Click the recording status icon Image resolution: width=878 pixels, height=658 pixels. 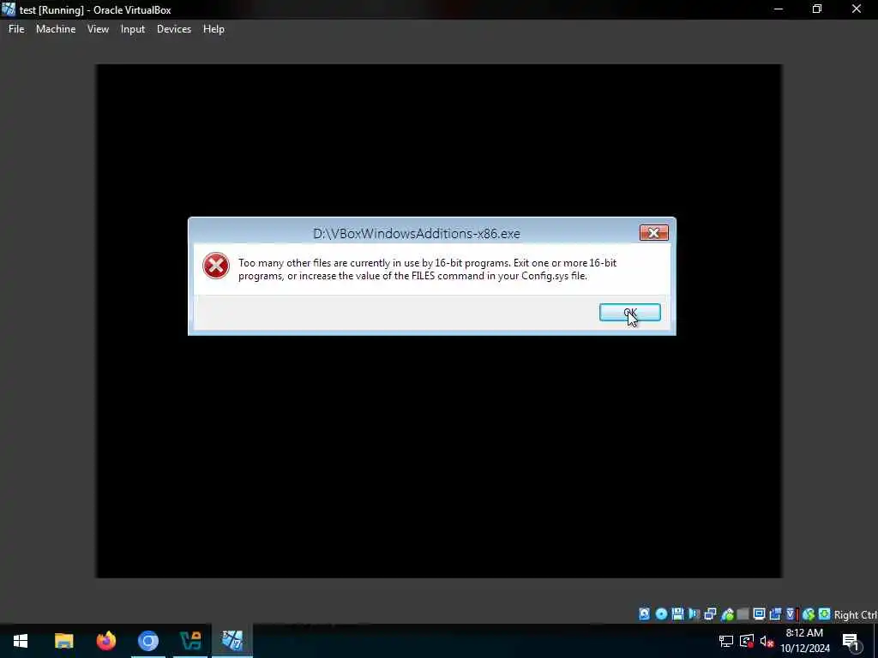[775, 614]
